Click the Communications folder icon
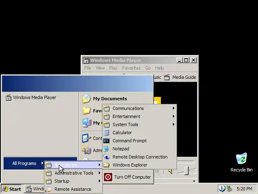Viewport: 258px width, 194px height. [106, 108]
